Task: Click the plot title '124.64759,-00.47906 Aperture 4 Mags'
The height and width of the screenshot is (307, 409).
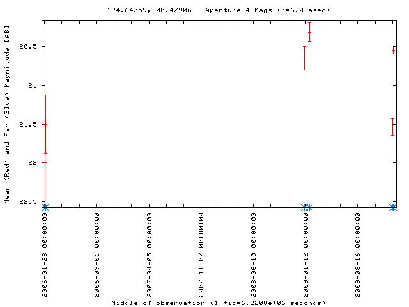Action: (219, 10)
